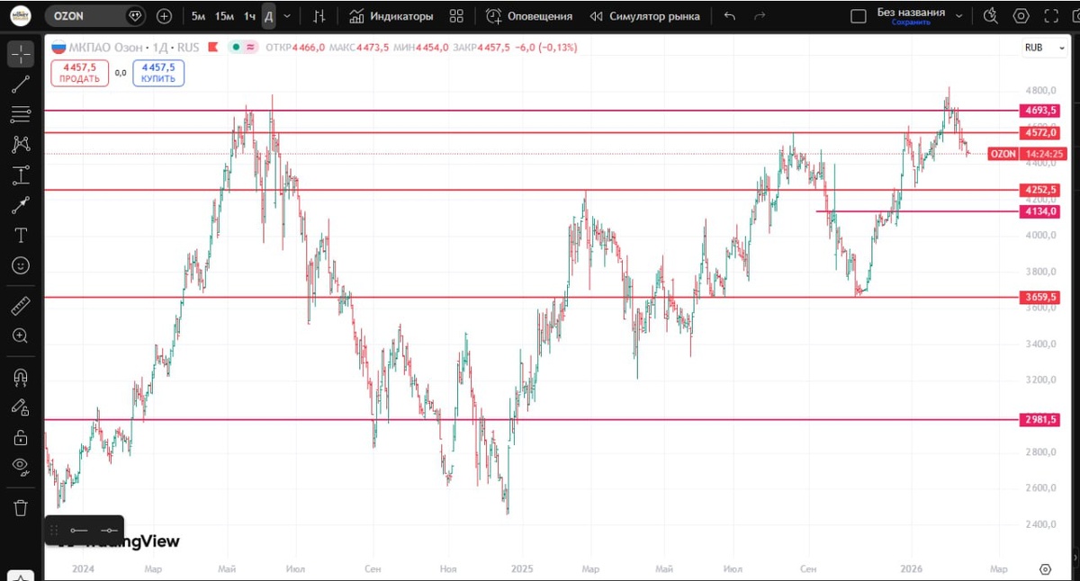Click the 2026 label on time axis

[x=911, y=569]
